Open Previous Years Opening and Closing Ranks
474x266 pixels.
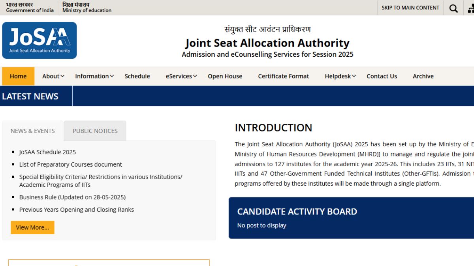[77, 210]
